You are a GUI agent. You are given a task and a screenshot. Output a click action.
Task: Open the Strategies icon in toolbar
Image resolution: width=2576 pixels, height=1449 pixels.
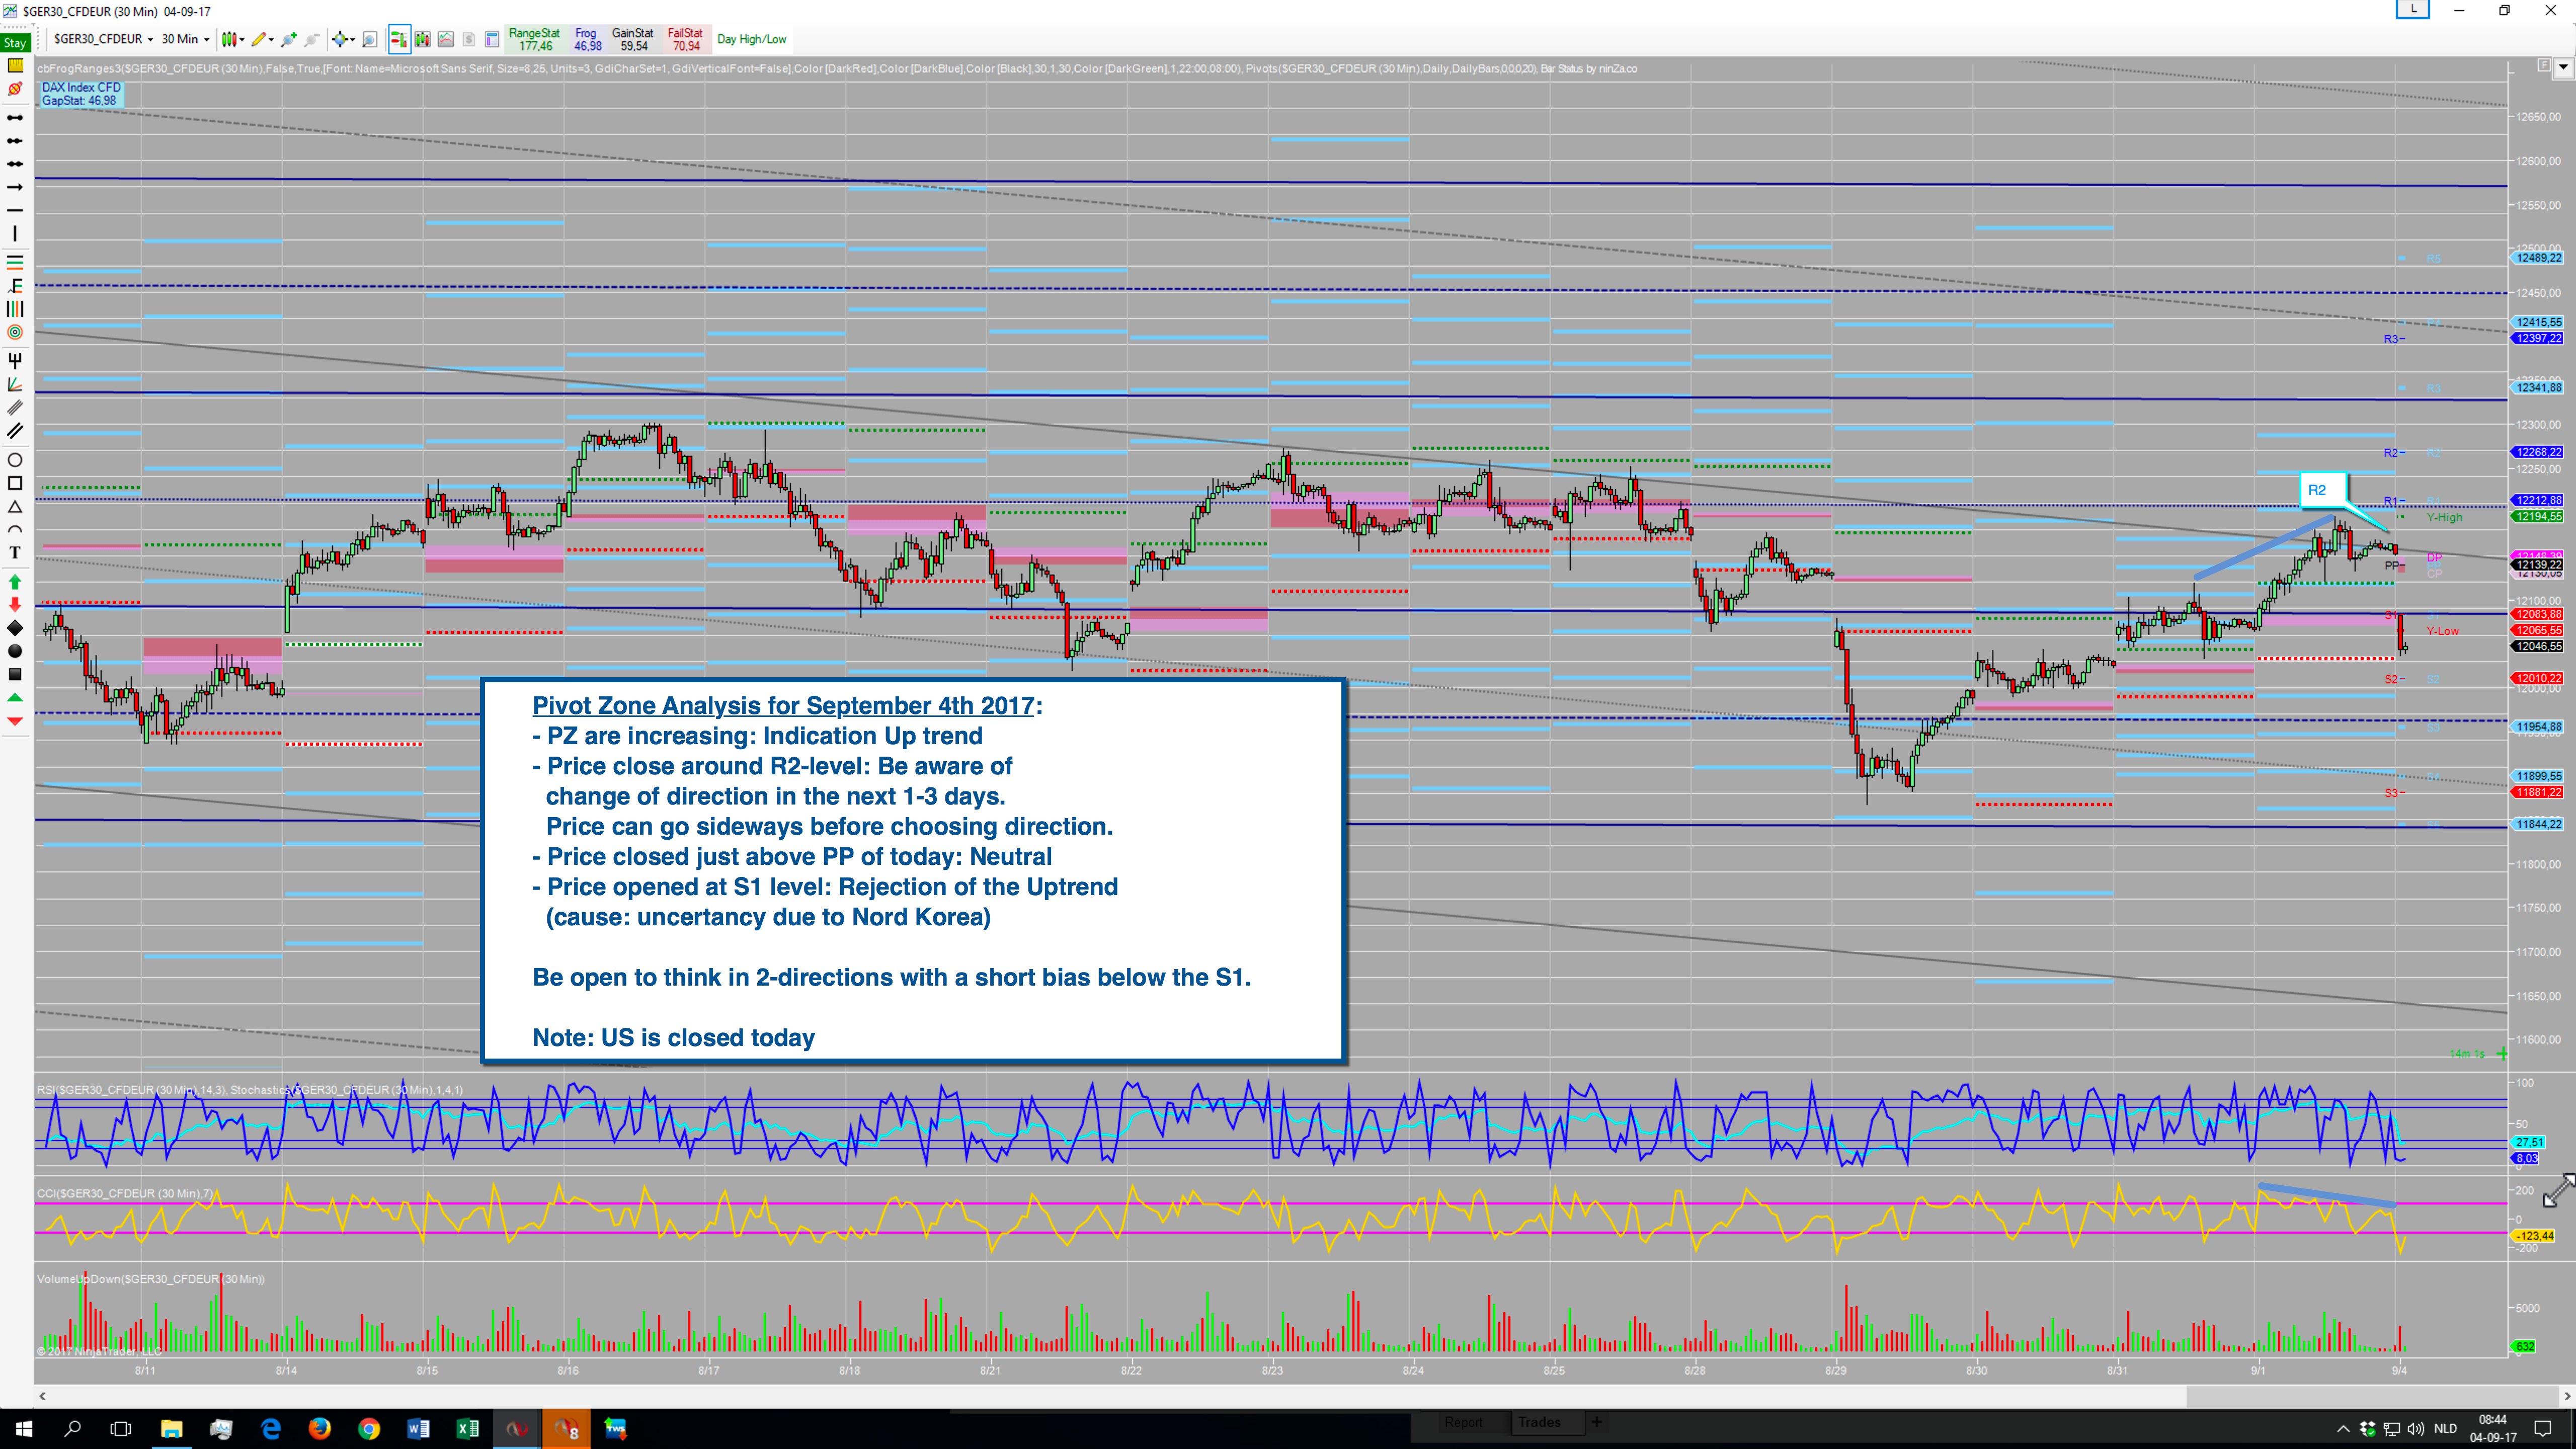pos(469,39)
